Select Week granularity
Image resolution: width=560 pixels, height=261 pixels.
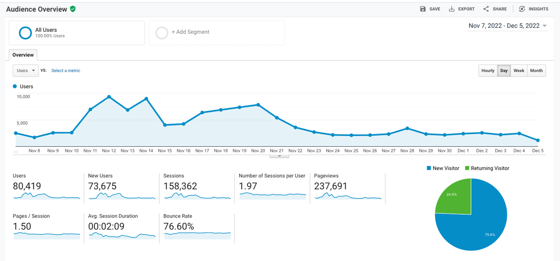(x=519, y=71)
